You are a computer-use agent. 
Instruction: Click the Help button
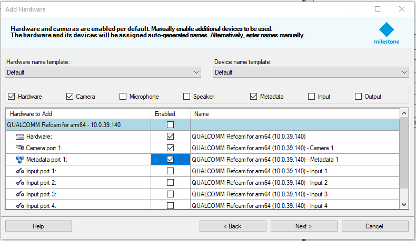pyautogui.click(x=38, y=226)
